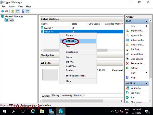Click Win2k16 VM thumbnail preview

50,75
